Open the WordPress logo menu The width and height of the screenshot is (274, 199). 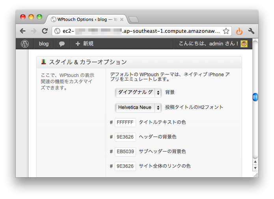[25, 44]
